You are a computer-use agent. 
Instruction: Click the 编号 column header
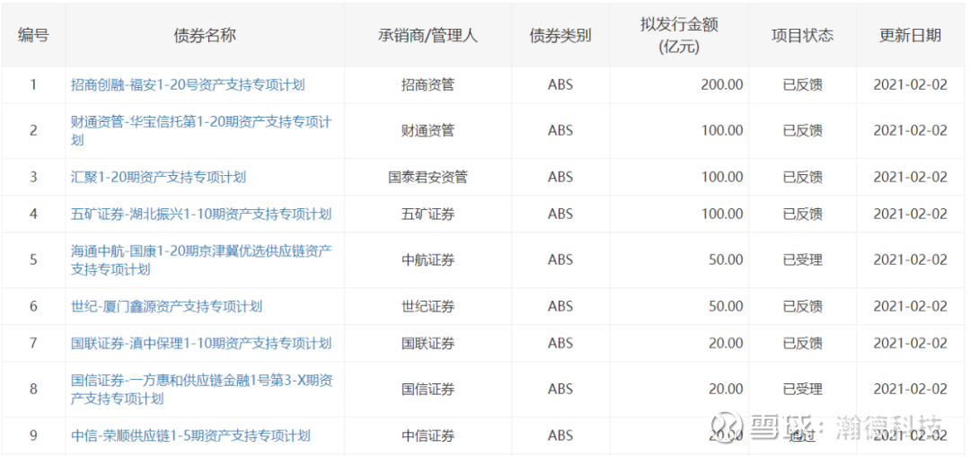[33, 36]
